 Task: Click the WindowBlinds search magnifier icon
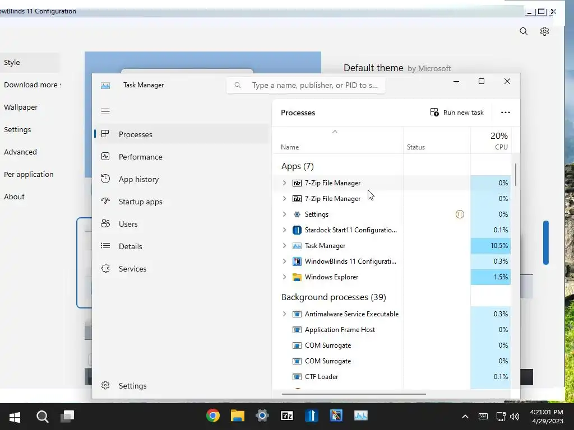(x=524, y=31)
